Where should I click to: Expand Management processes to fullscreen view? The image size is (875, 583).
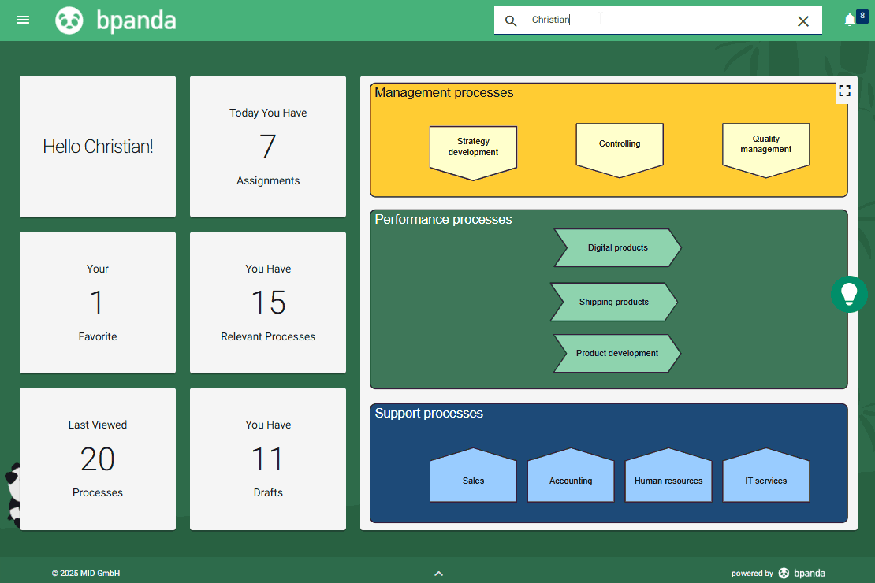844,91
